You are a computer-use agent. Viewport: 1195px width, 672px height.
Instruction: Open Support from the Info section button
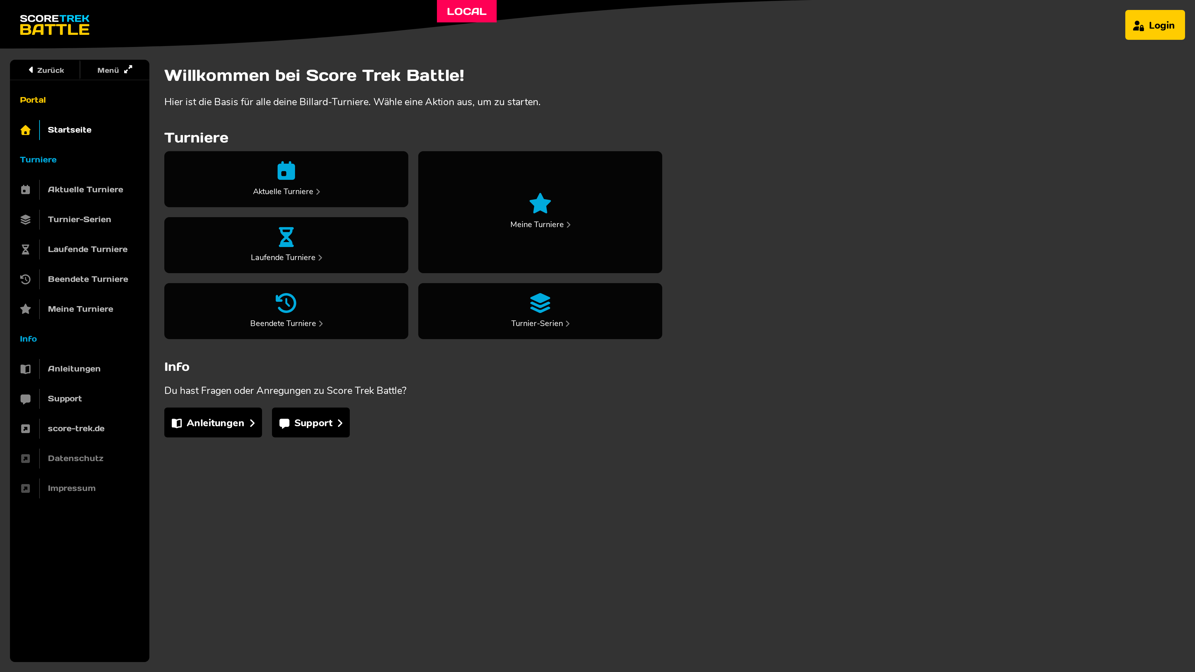[310, 422]
